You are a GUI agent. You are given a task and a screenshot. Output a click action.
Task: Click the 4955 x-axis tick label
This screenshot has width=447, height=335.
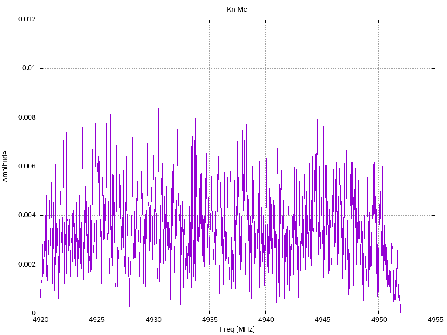pyautogui.click(x=436, y=320)
